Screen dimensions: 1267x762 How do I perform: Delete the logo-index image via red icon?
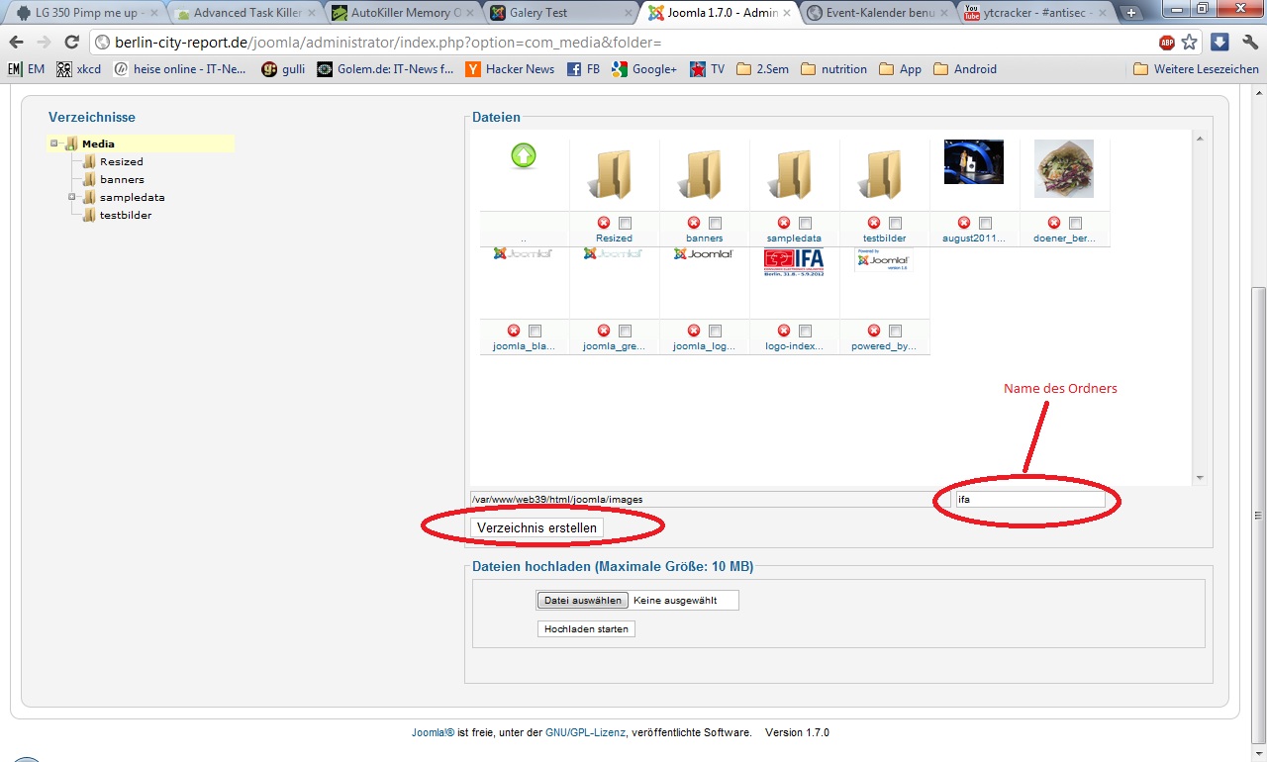click(784, 332)
